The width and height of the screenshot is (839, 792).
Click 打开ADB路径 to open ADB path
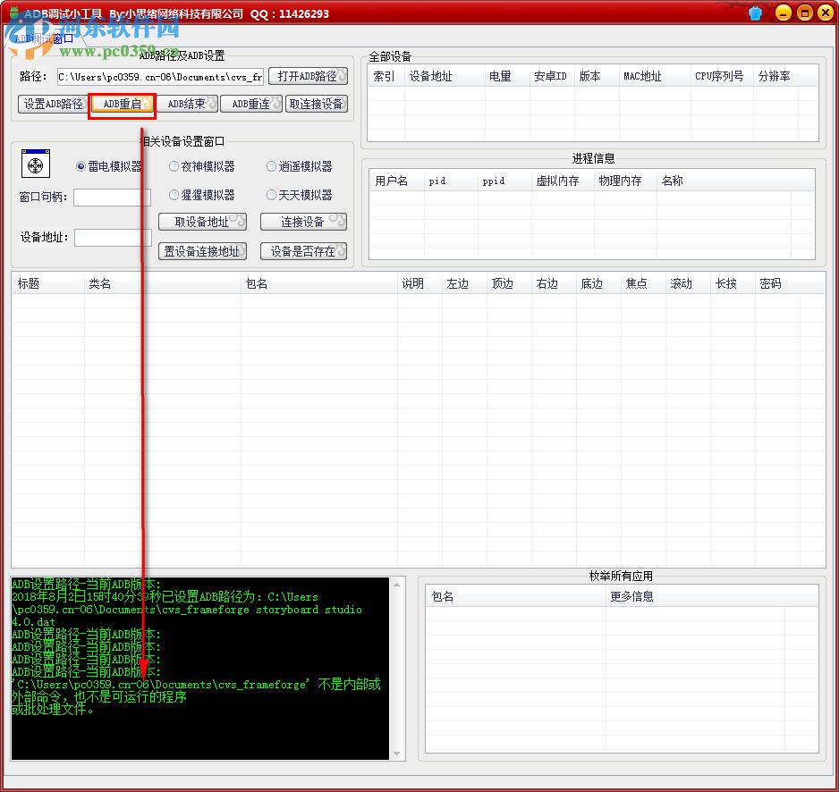308,76
